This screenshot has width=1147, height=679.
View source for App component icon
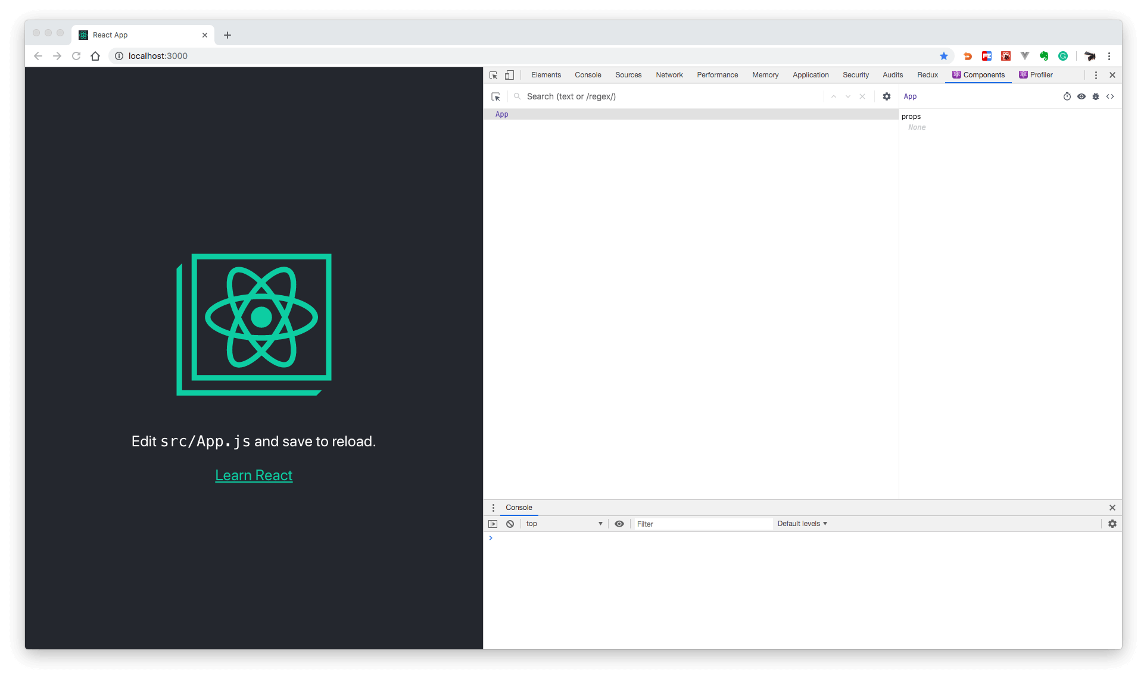pos(1110,96)
